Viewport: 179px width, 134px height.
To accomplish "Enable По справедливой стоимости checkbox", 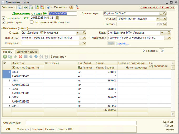I will tap(32, 22).
